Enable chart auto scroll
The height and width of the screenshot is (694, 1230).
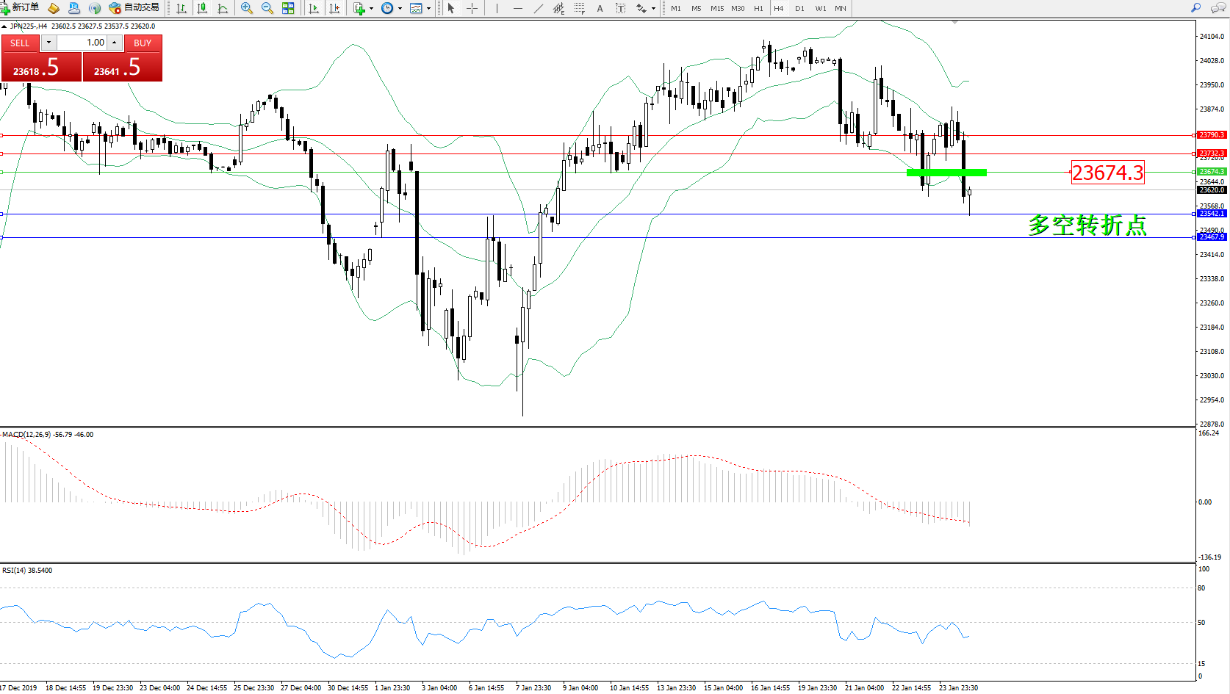[x=314, y=8]
